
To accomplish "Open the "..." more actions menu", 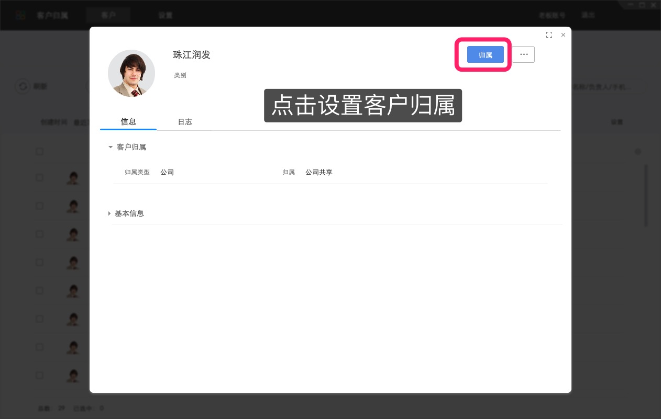I will [524, 54].
